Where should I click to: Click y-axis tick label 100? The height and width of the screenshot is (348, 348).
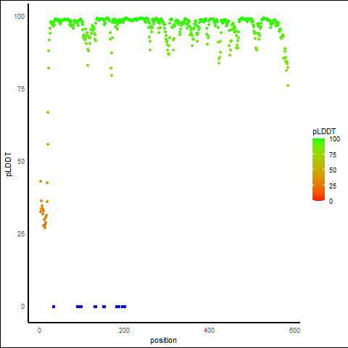click(x=20, y=17)
